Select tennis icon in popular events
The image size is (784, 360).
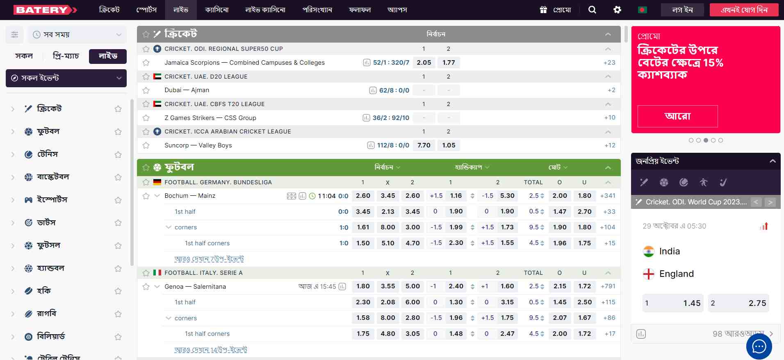pos(684,182)
